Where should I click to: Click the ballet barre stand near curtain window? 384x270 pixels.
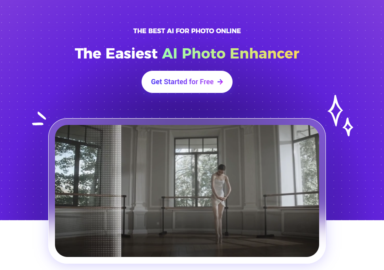coord(266,216)
